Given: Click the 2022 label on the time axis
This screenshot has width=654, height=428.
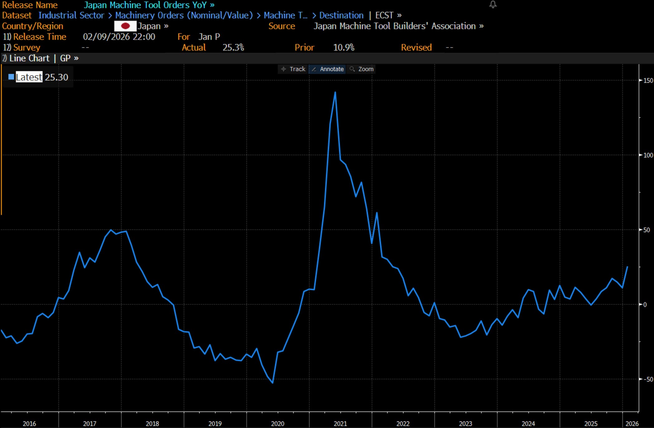Looking at the screenshot, I should [403, 424].
